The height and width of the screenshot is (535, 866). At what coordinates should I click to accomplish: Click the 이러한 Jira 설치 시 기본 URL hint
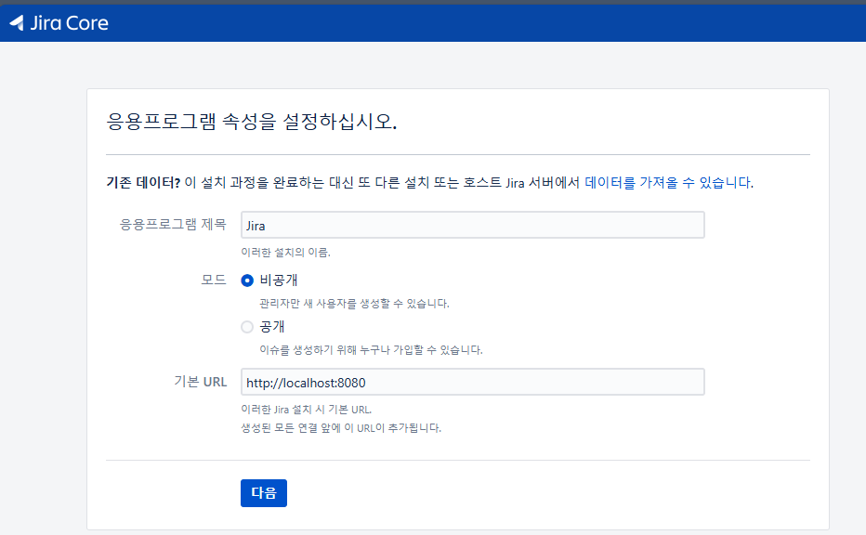pyautogui.click(x=306, y=410)
